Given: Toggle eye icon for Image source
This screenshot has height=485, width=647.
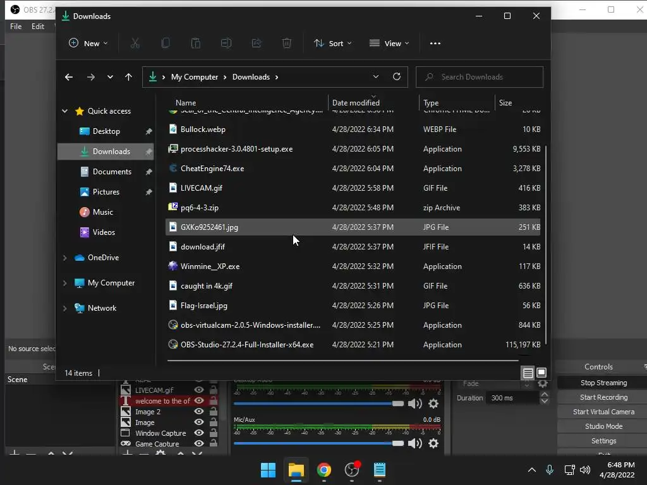Looking at the screenshot, I should click(199, 422).
